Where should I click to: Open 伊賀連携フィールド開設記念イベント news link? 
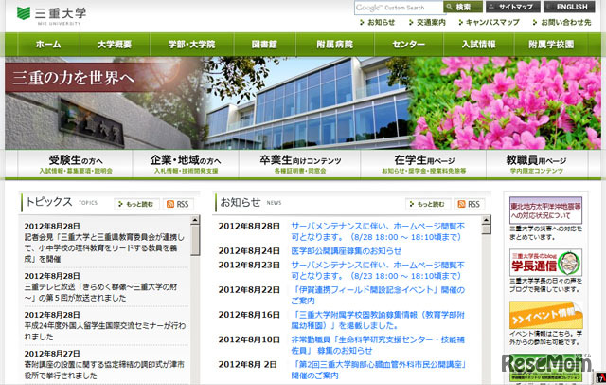[x=378, y=295]
